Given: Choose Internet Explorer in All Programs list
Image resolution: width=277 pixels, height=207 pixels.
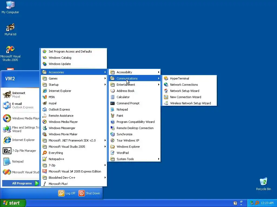Looking at the screenshot, I should [x=74, y=91].
